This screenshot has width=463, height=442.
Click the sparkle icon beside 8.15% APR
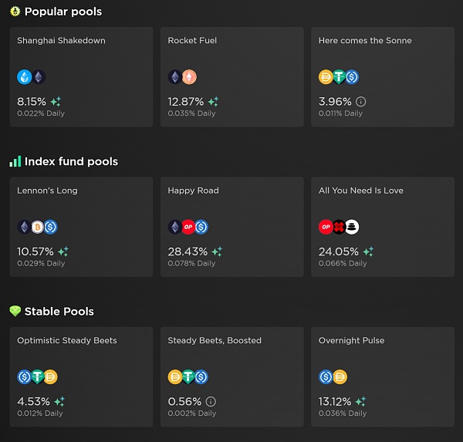click(56, 102)
